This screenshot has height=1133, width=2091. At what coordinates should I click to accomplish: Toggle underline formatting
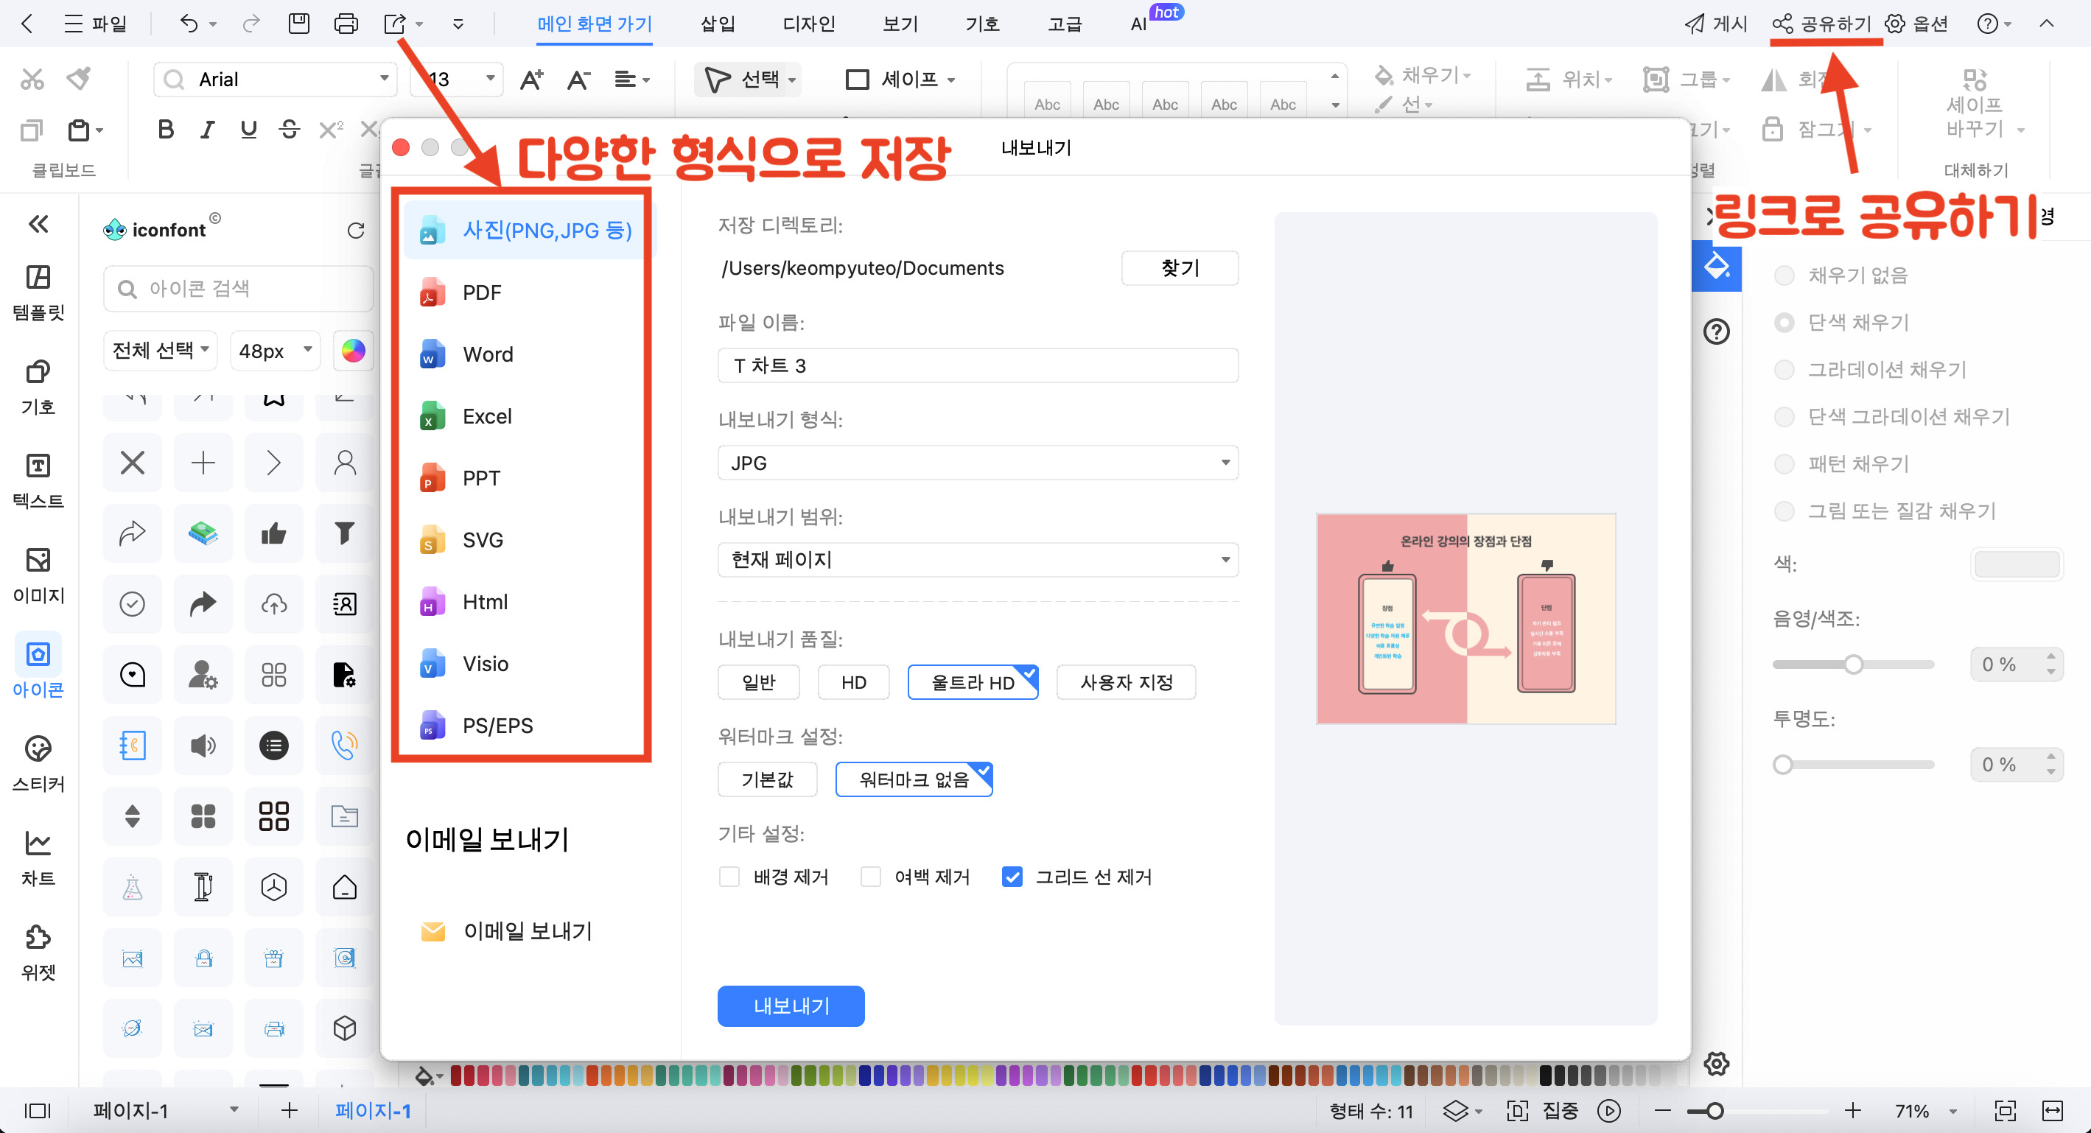(248, 129)
